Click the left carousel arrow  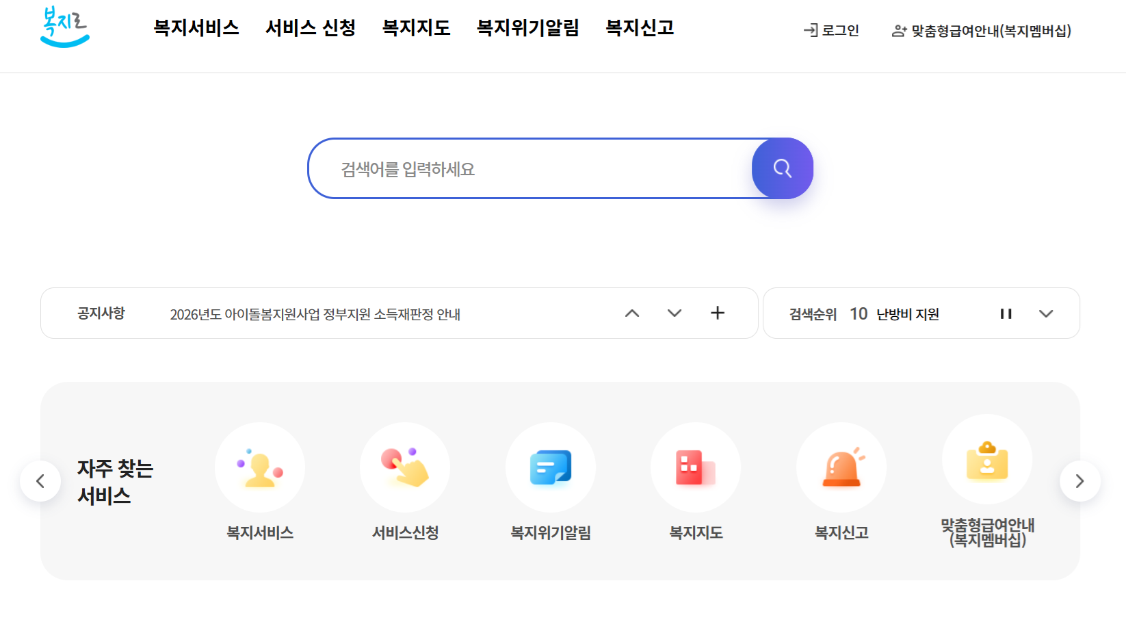point(40,480)
